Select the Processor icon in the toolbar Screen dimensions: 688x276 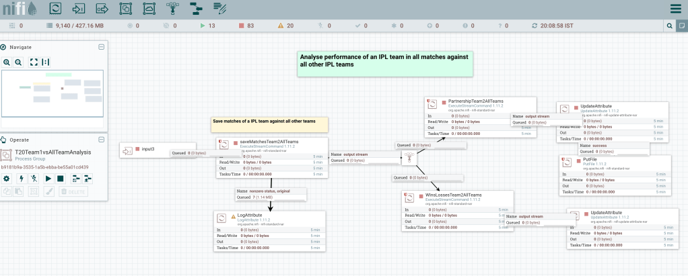[x=56, y=9]
